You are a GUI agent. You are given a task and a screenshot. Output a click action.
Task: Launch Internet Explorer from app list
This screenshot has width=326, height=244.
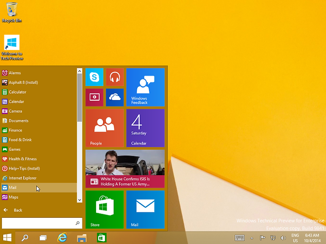[x=39, y=178]
